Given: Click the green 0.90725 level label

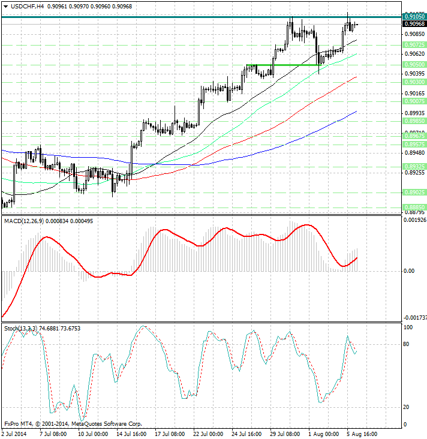Looking at the screenshot, I should [414, 45].
